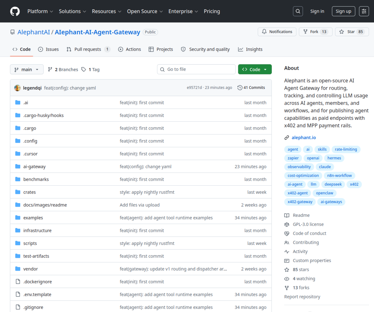Click the eye icon beside 4 watching
This screenshot has height=312, width=374.
pos(287,279)
